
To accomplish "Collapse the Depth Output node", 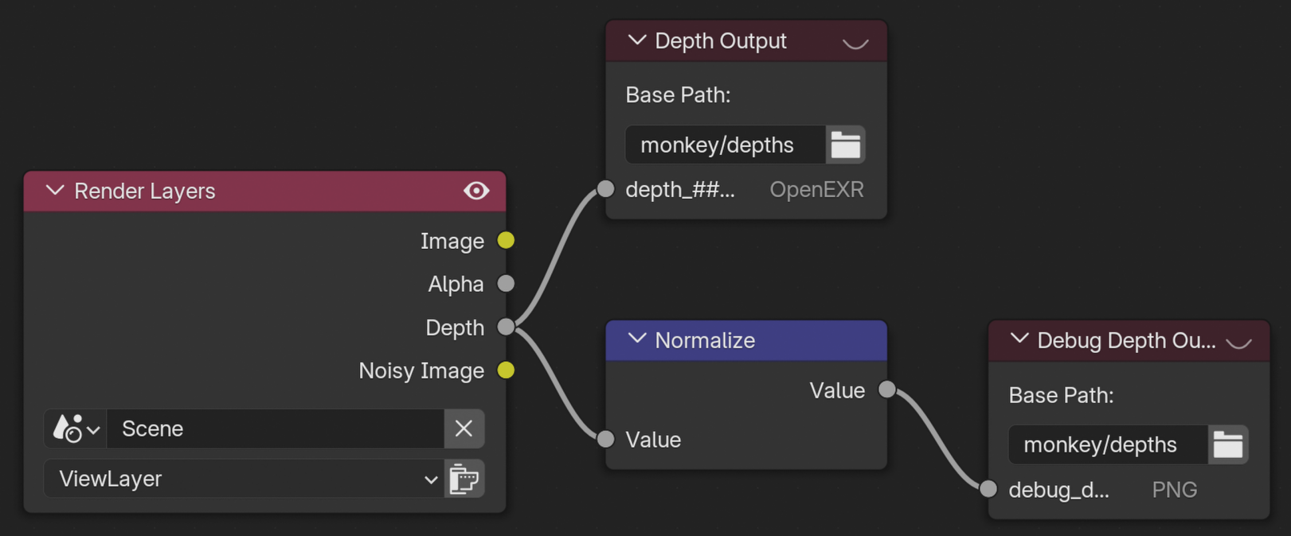I will click(x=636, y=41).
